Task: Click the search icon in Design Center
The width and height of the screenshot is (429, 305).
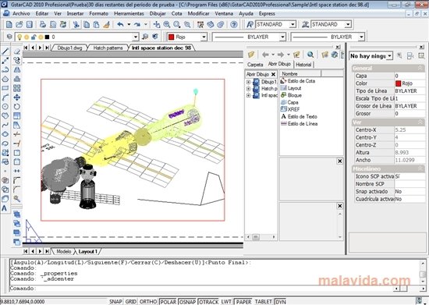Action: coord(310,55)
